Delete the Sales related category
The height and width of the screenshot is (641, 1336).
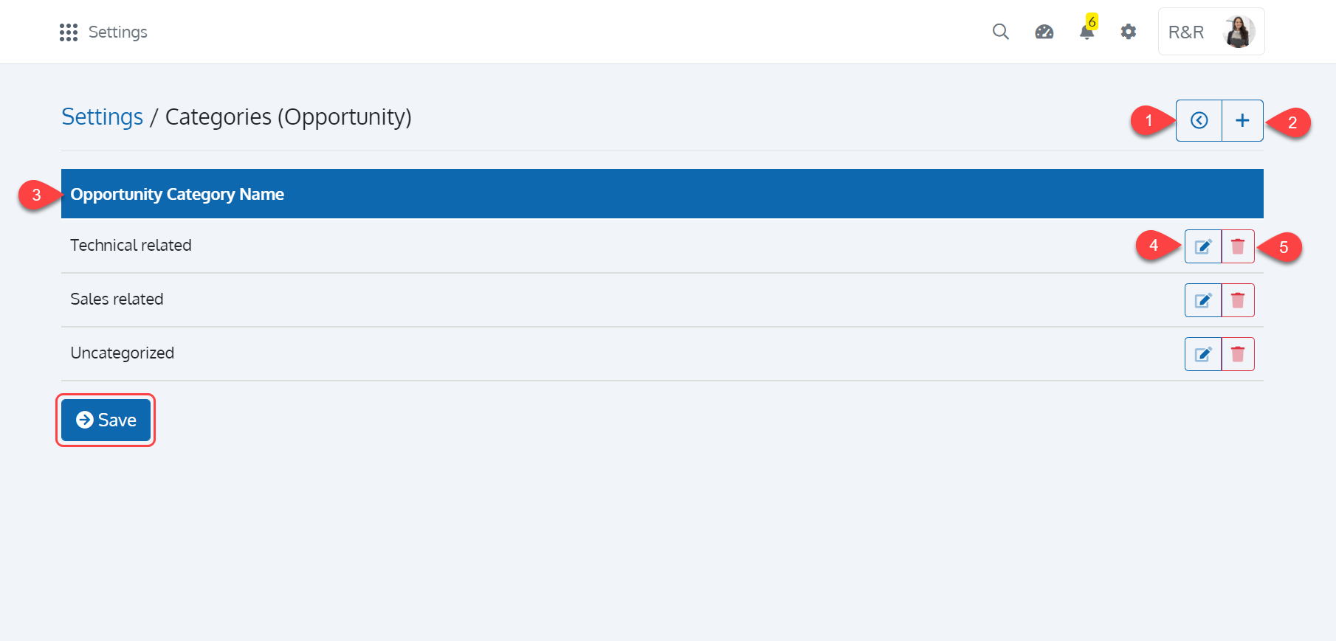[1238, 300]
